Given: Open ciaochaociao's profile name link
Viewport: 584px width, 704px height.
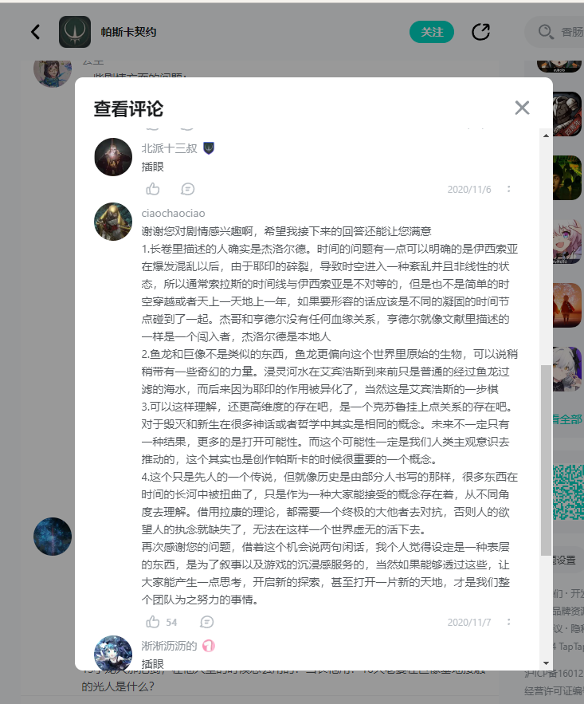Looking at the screenshot, I should pyautogui.click(x=173, y=213).
